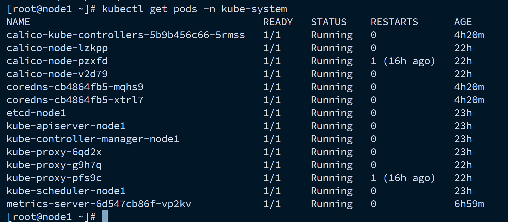Click the kubectl get pods command text
Image resolution: width=508 pixels, height=222 pixels.
click(150, 9)
